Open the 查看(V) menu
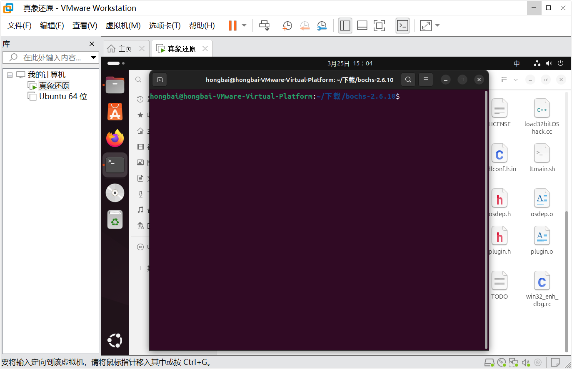Image resolution: width=572 pixels, height=369 pixels. tap(85, 26)
